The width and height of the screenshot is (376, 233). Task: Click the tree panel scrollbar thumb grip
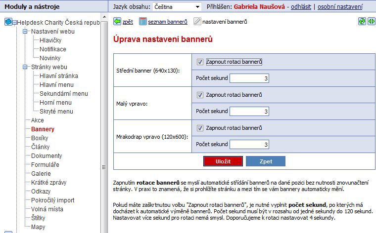104,167
